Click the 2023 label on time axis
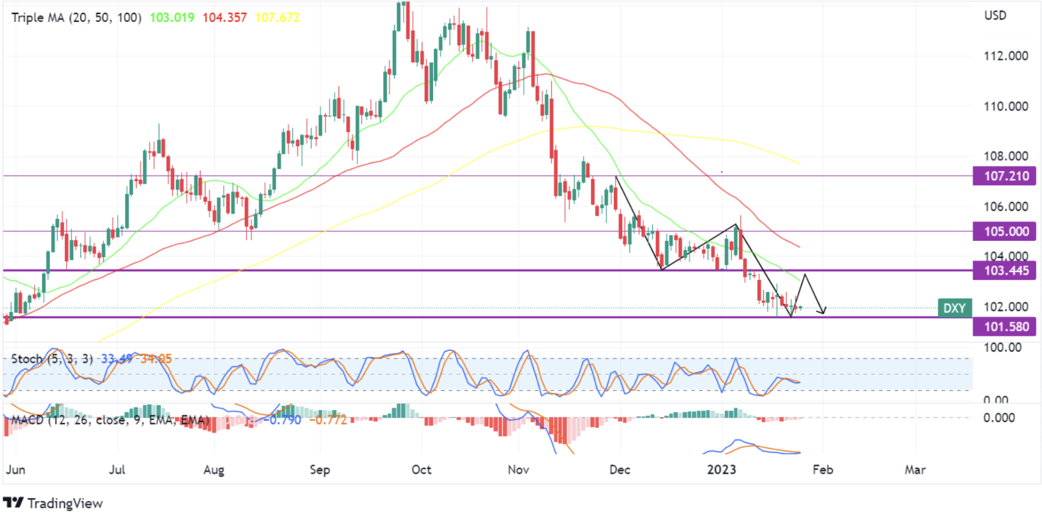Viewport: 1042px width, 517px height. [x=721, y=469]
